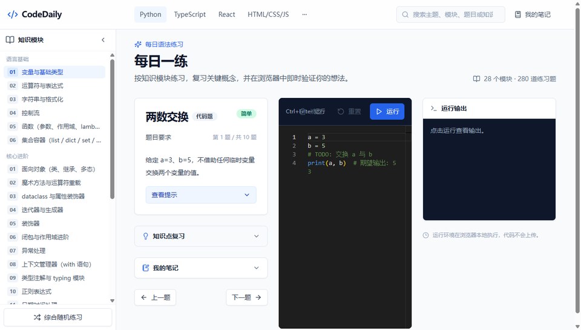Click the 简单 difficulty badge
The image size is (581, 330).
(246, 114)
